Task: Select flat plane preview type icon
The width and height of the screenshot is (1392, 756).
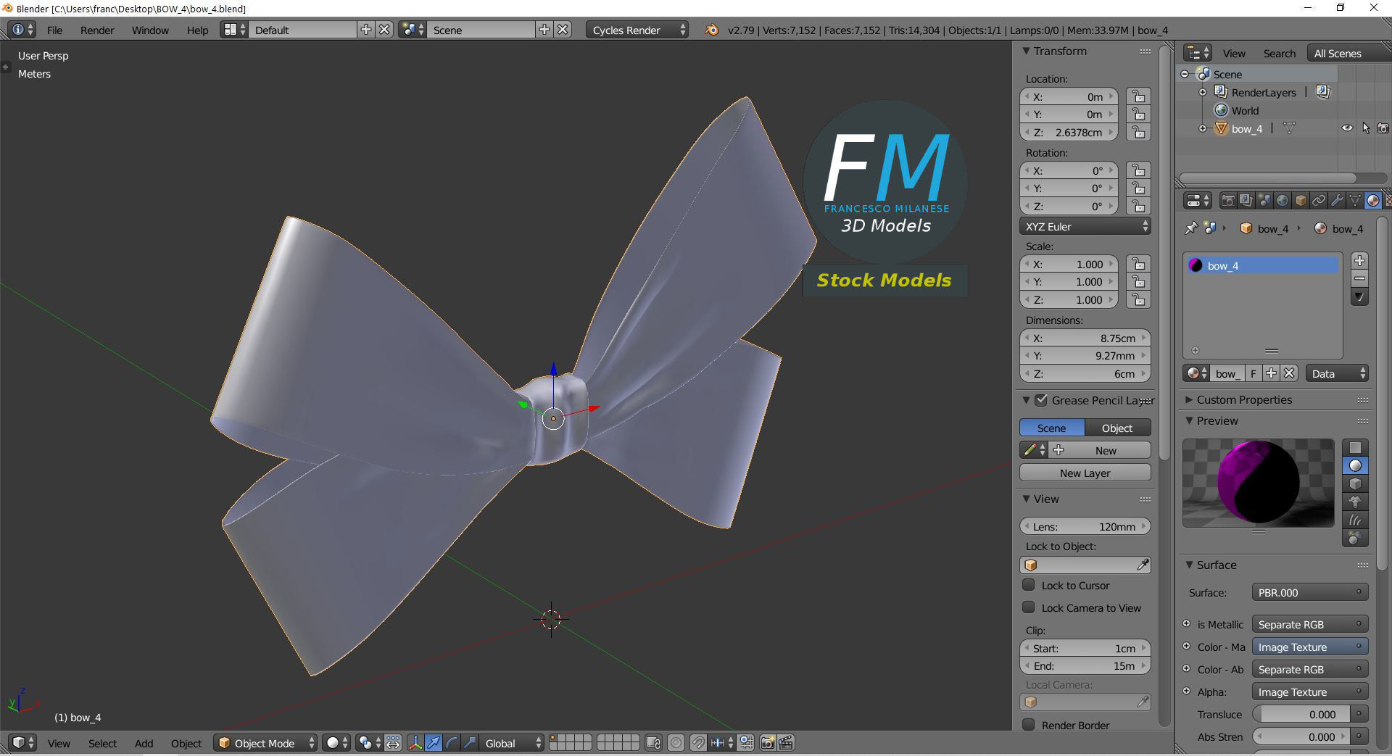Action: pos(1355,447)
